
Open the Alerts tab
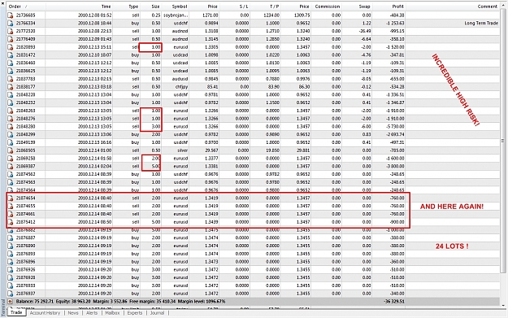(x=92, y=313)
